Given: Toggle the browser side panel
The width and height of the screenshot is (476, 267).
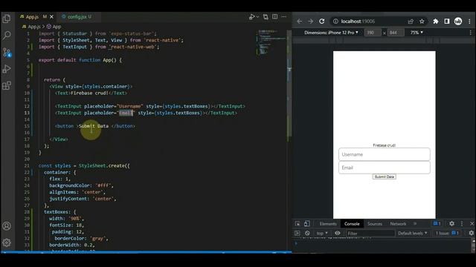Looking at the screenshot, I should tap(447, 22).
